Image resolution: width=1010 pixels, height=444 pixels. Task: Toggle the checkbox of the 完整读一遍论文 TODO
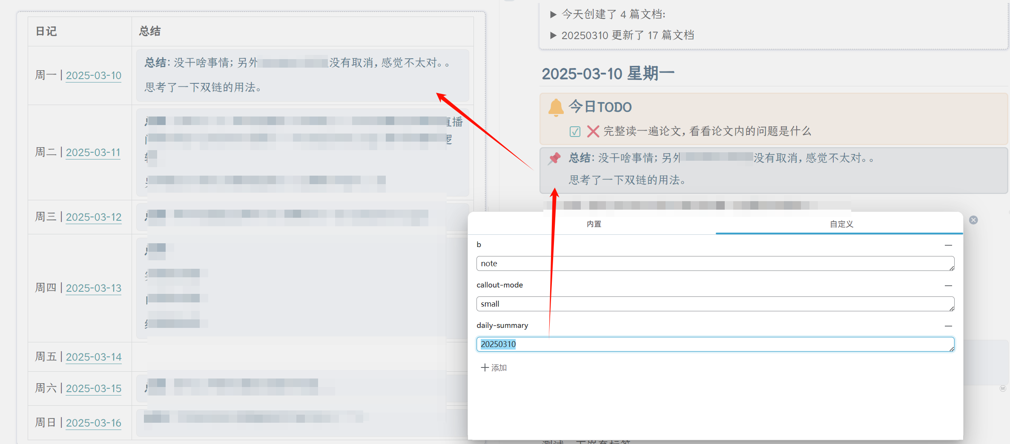point(575,131)
